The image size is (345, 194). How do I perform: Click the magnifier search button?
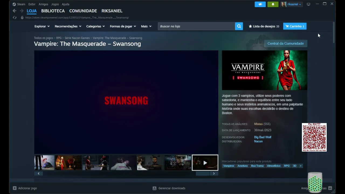click(x=239, y=26)
